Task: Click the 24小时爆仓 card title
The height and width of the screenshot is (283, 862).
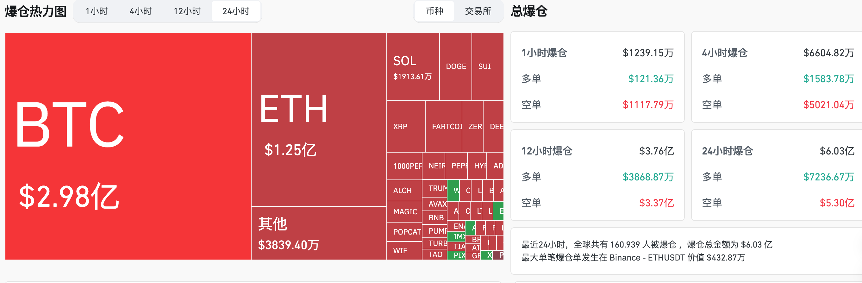Action: pyautogui.click(x=728, y=151)
